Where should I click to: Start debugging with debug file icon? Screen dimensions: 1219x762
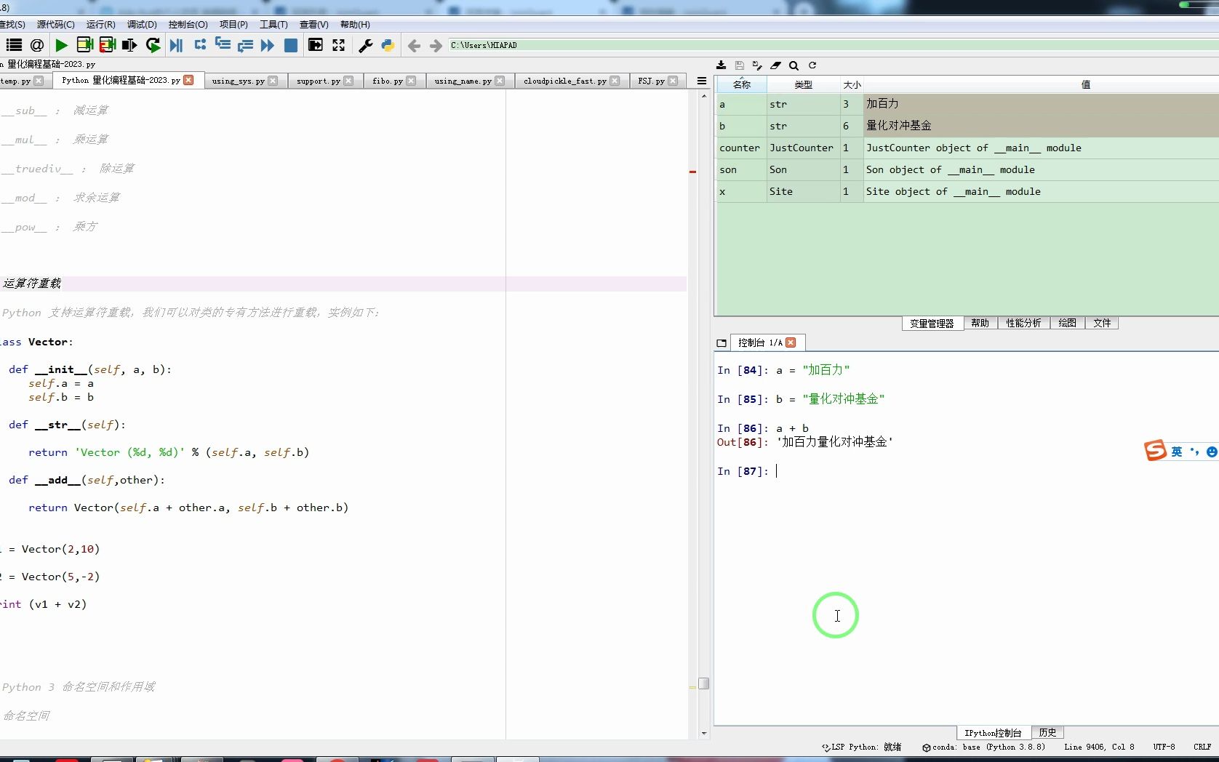(x=176, y=45)
